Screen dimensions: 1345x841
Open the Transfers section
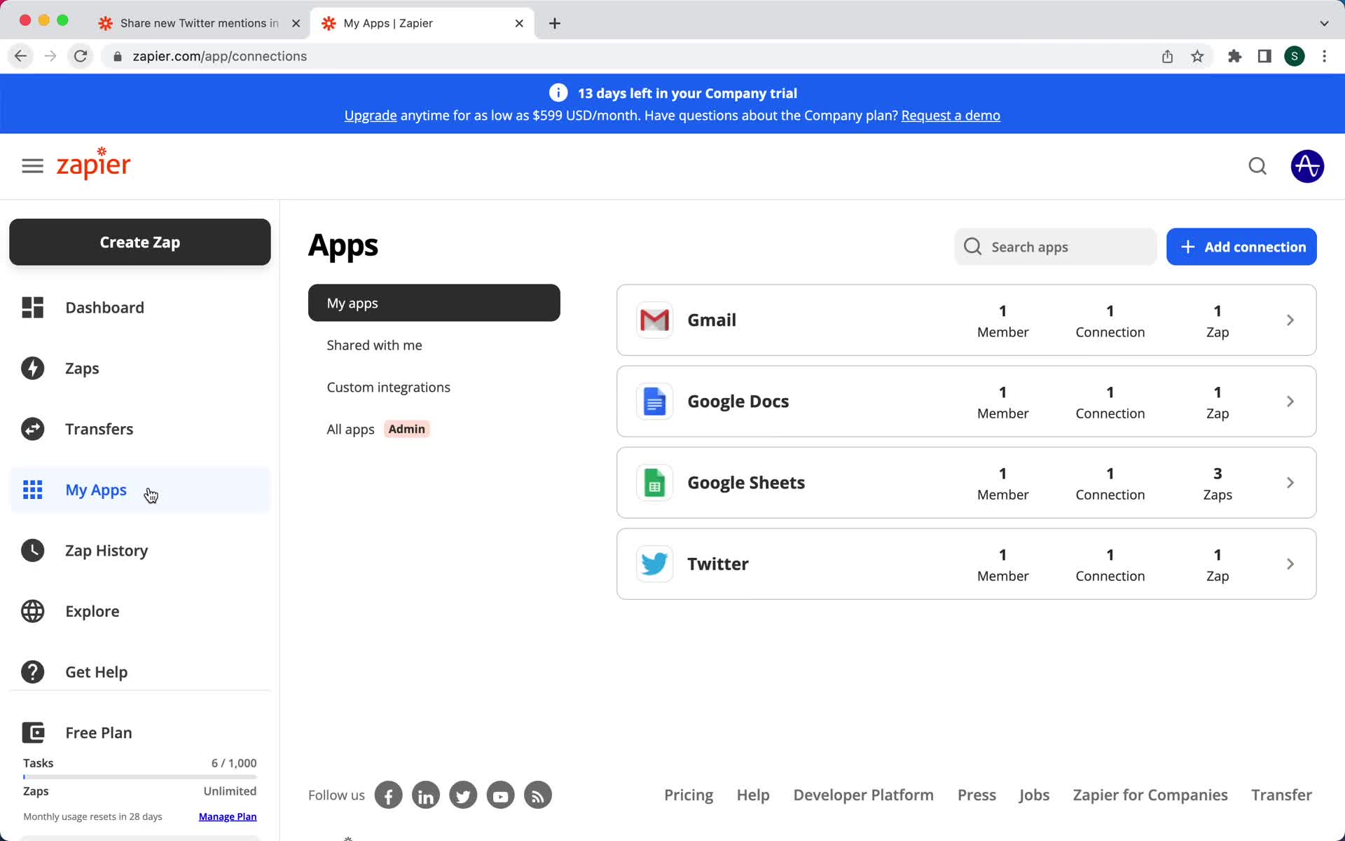point(99,428)
